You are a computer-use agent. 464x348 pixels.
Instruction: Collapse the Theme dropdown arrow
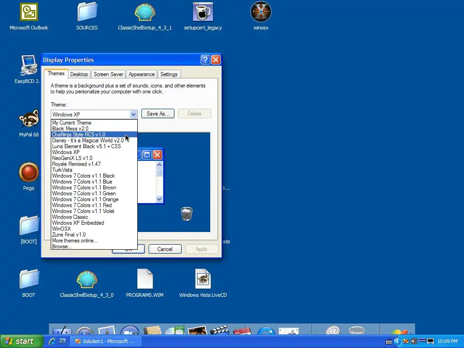pyautogui.click(x=133, y=114)
